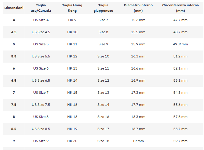This screenshot has width=204, height=150.
Task: Click the "Circonferenza interna (mm)" header
Action: 180,8
